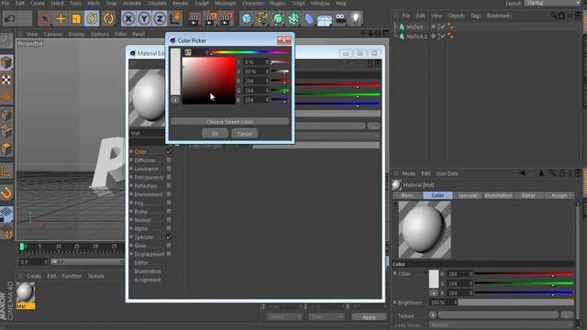Screen dimensions: 587x330
Task: Collapse the material preview arrow in Attributes
Action: tap(395, 203)
